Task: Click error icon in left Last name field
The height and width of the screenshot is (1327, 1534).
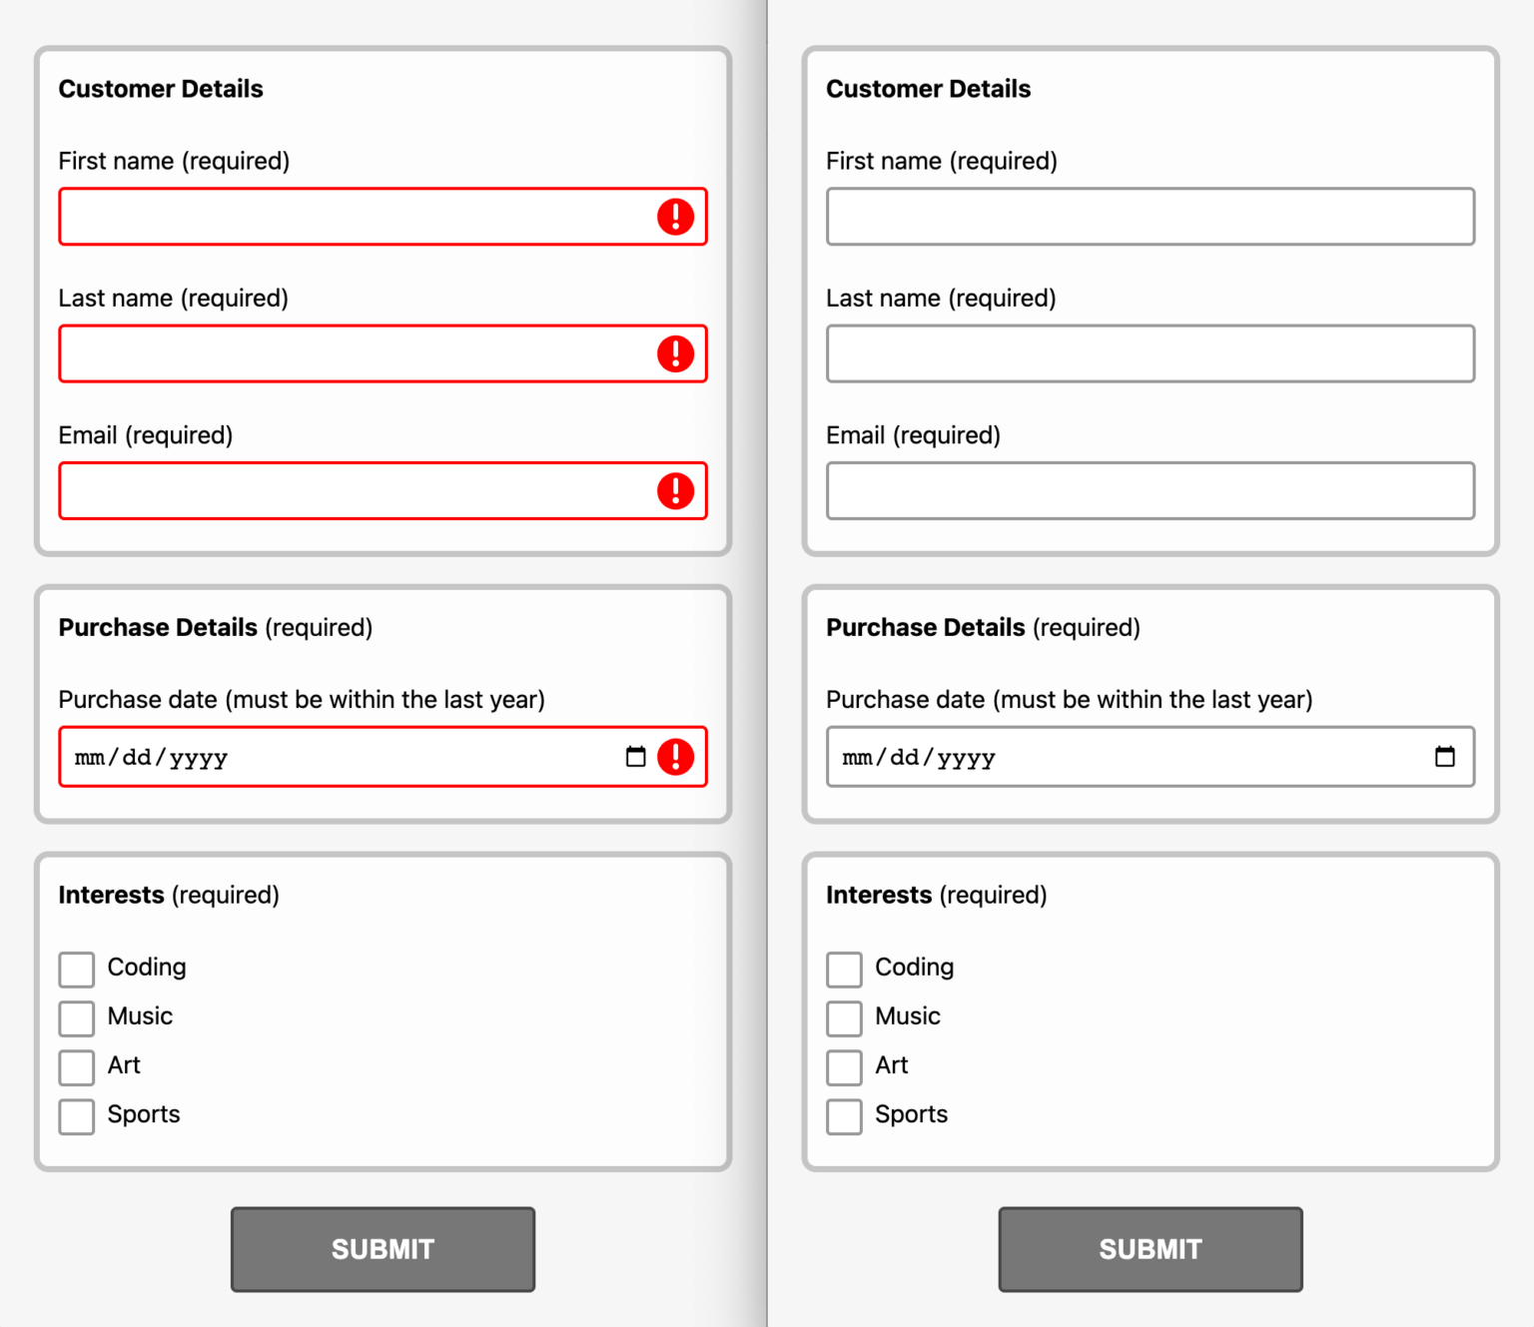Action: tap(675, 353)
